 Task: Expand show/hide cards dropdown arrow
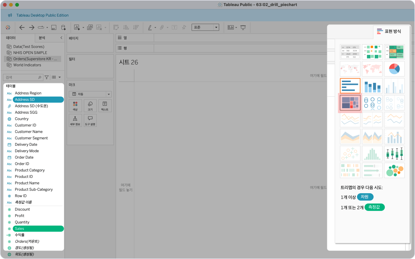(236, 27)
